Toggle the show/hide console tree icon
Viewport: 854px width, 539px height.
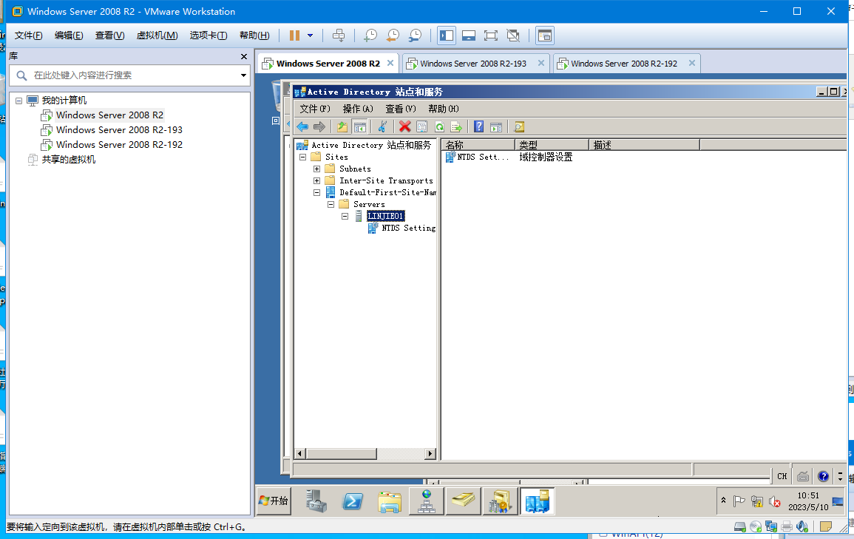[x=359, y=127]
